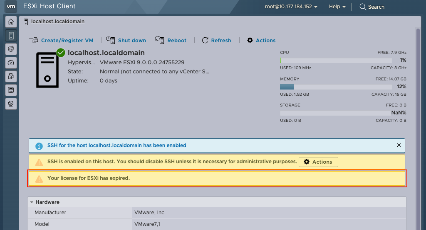Click the Reboot host button

coord(171,40)
